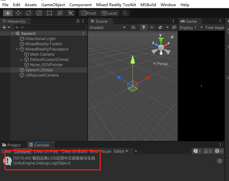229x181 pixels.
Task: Select the logged console message entry
Action: tap(112, 161)
